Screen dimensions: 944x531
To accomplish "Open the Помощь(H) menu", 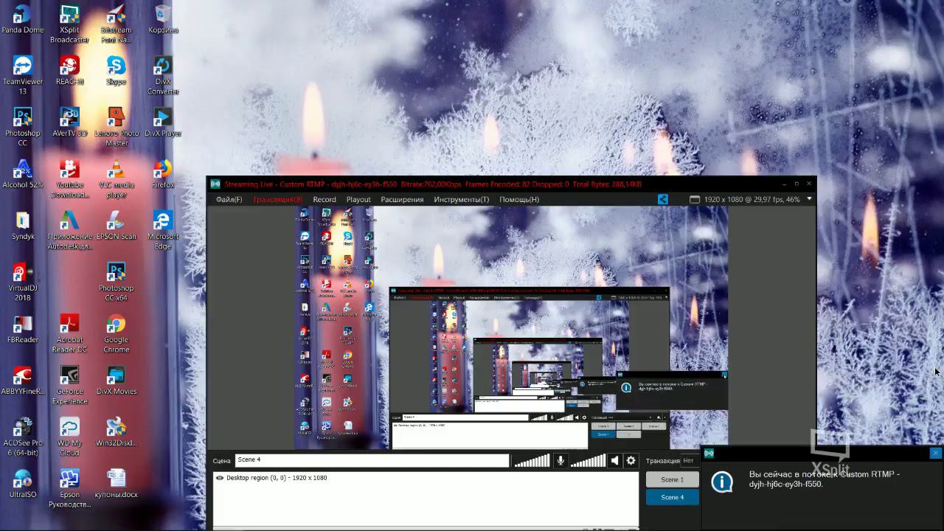I will pyautogui.click(x=519, y=200).
